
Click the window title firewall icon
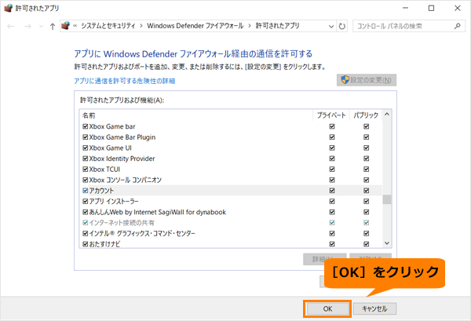pyautogui.click(x=8, y=8)
